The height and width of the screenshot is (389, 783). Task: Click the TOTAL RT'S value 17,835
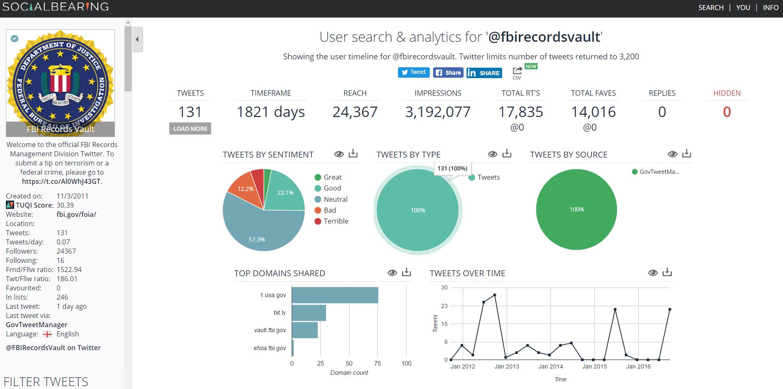(520, 112)
